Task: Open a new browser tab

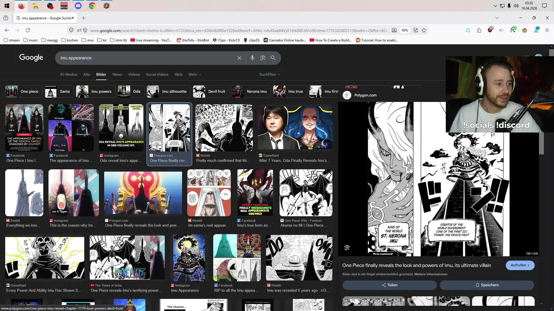Action: pos(84,18)
